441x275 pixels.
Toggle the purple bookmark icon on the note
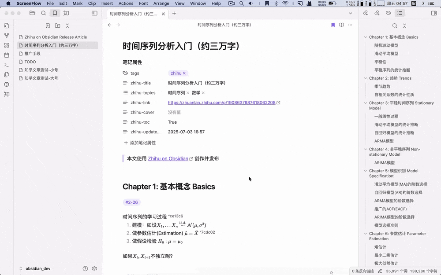(333, 25)
